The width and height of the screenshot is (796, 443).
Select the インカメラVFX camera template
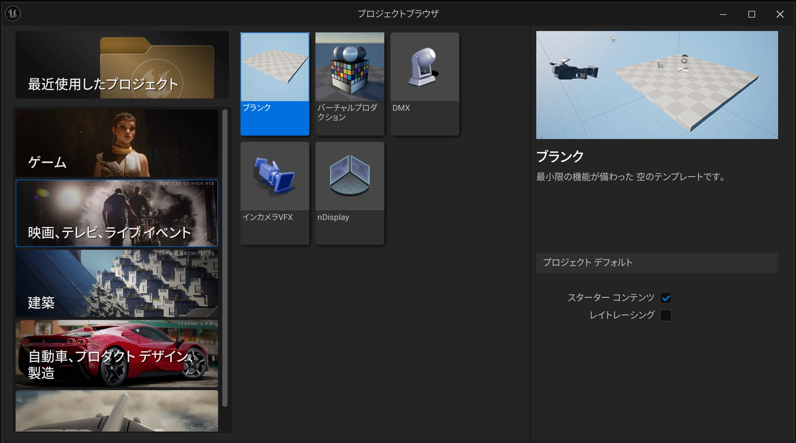point(275,176)
